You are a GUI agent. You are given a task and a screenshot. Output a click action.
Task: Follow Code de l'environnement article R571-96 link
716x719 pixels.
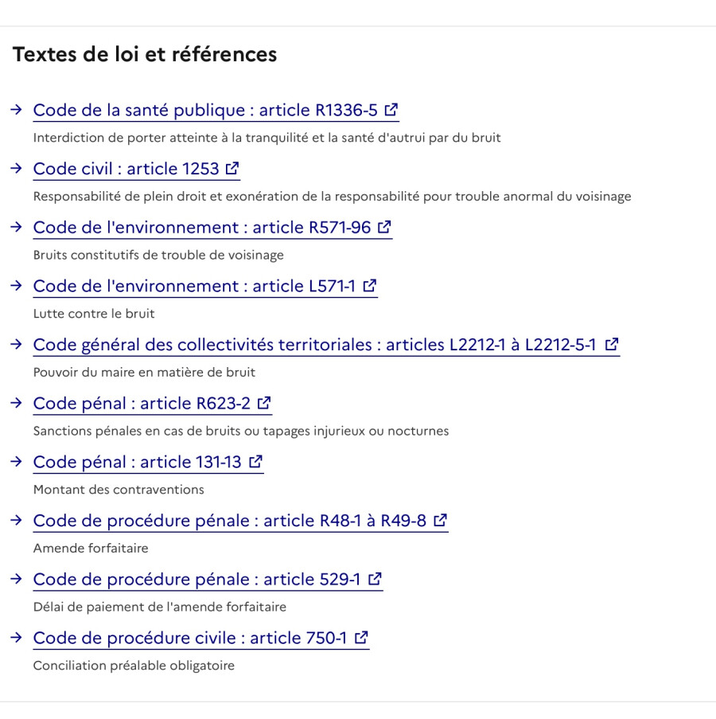pos(212,228)
